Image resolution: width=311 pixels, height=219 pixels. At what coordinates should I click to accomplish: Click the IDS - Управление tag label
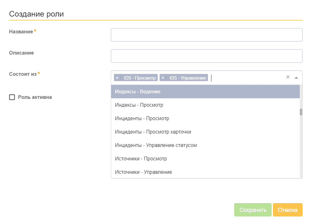pyautogui.click(x=188, y=78)
